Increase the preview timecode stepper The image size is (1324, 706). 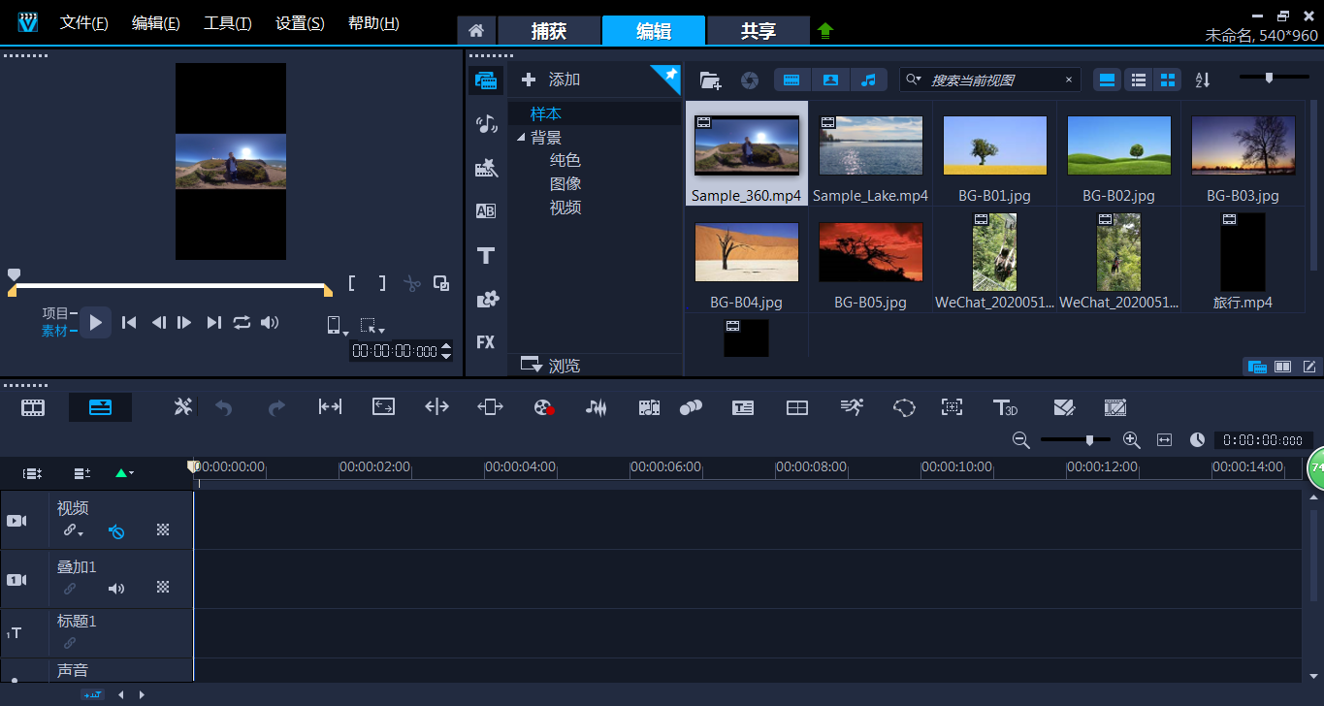click(446, 345)
